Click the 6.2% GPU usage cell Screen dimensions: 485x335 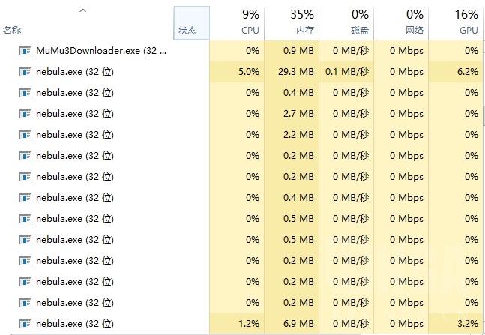tap(466, 72)
